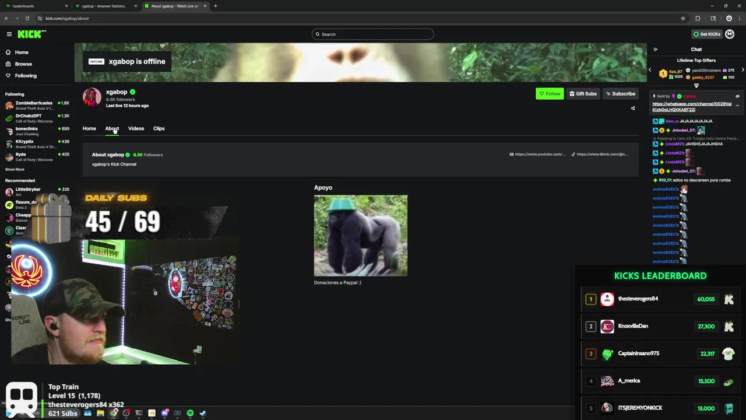Collapse the chat panel
746x420 pixels.
(655, 50)
